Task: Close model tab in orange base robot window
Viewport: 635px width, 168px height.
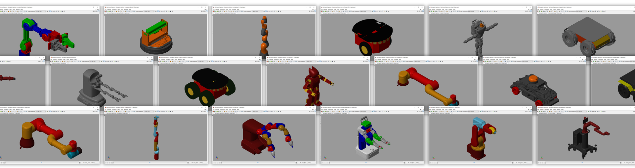Action: 131,13
